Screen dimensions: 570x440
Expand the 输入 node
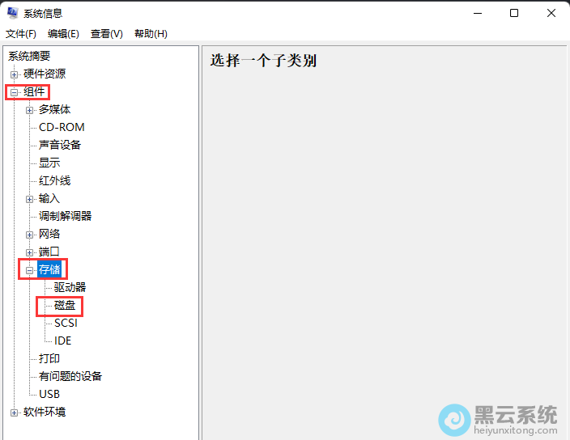[x=30, y=199]
